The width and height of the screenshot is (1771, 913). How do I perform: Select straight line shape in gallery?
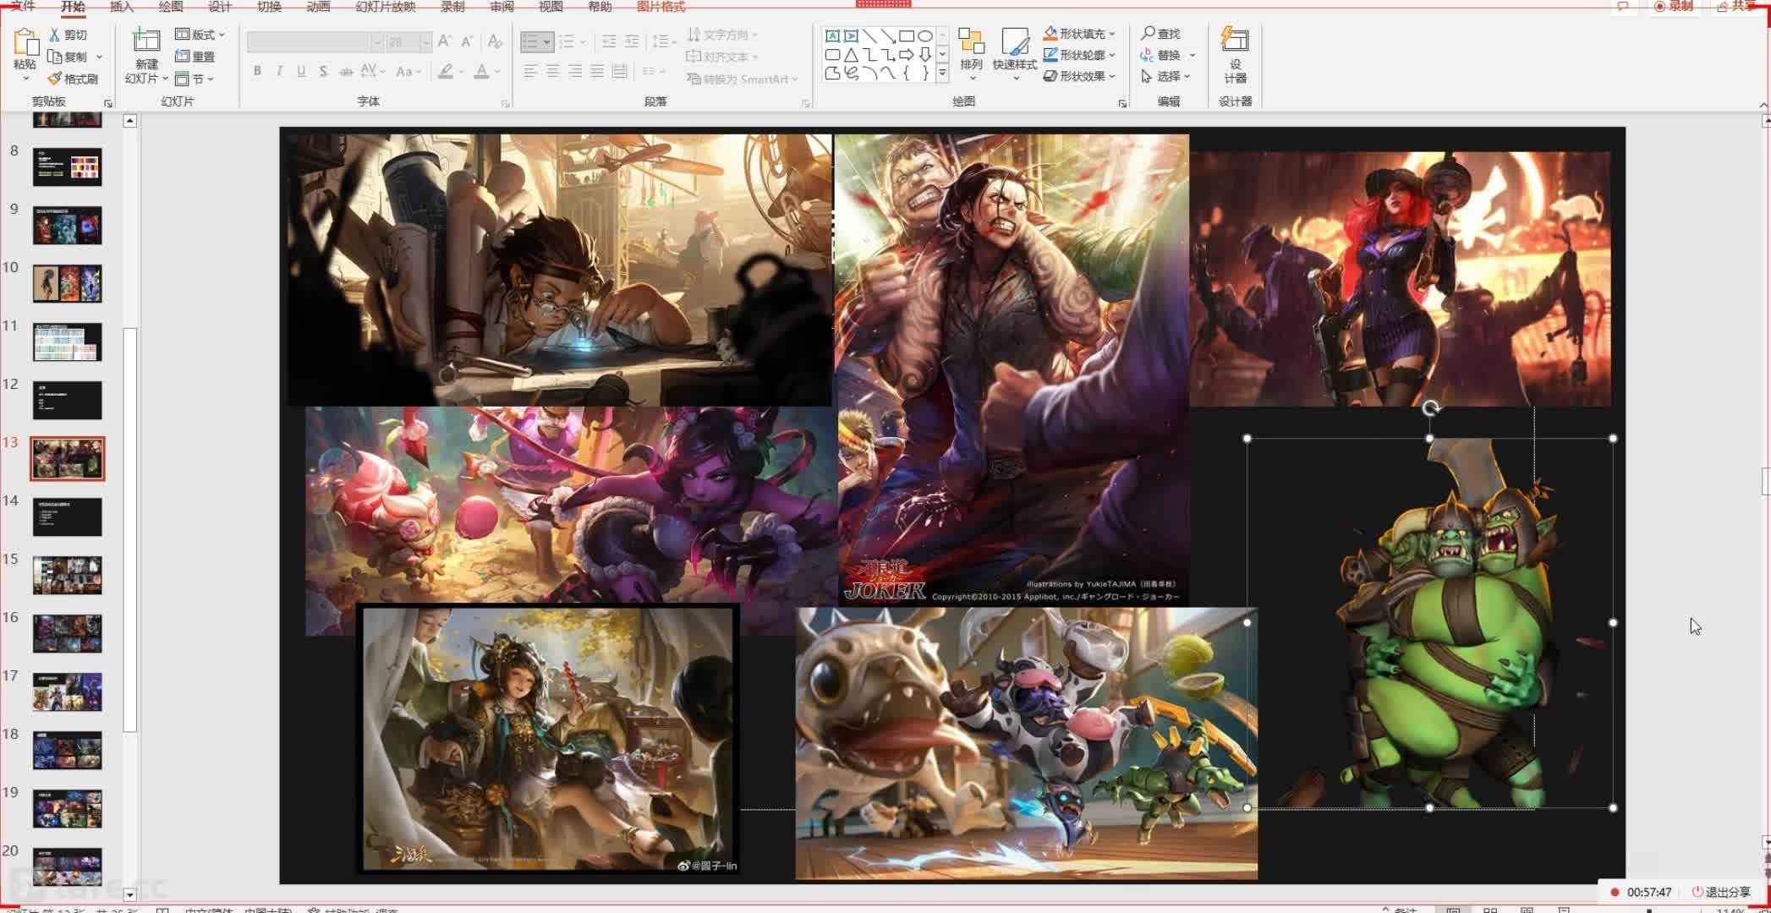[869, 36]
